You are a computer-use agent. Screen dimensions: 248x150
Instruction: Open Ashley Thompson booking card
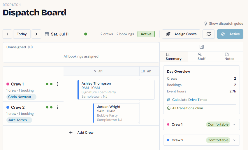click(x=116, y=90)
